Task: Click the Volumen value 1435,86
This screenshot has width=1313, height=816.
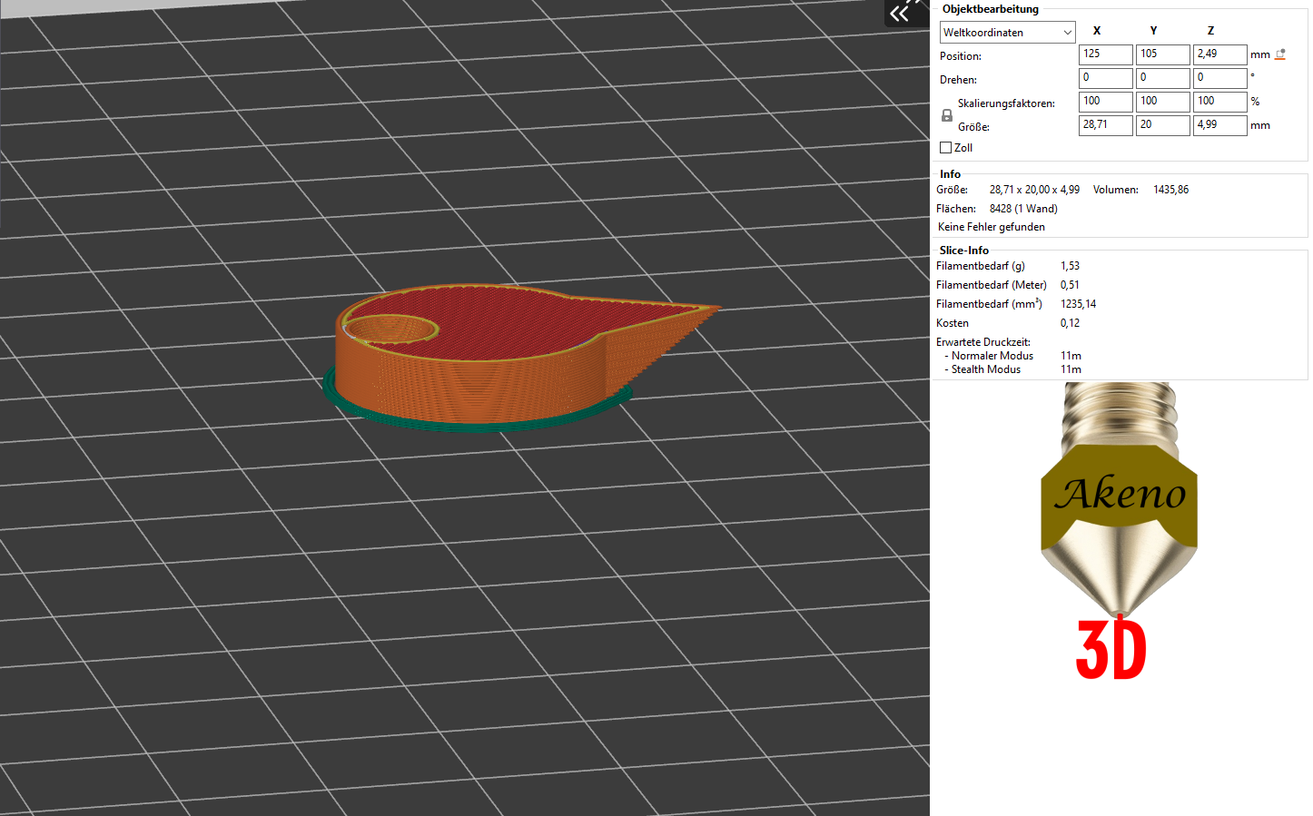Action: pyautogui.click(x=1170, y=190)
